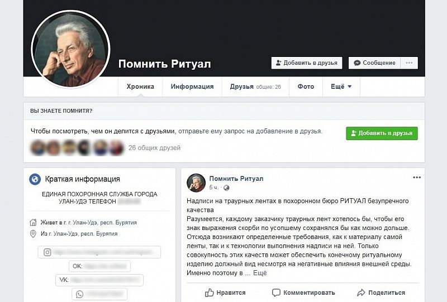The width and height of the screenshot is (447, 302).
Task: Click the white Добавить в друзья button in header
Action: tap(307, 63)
